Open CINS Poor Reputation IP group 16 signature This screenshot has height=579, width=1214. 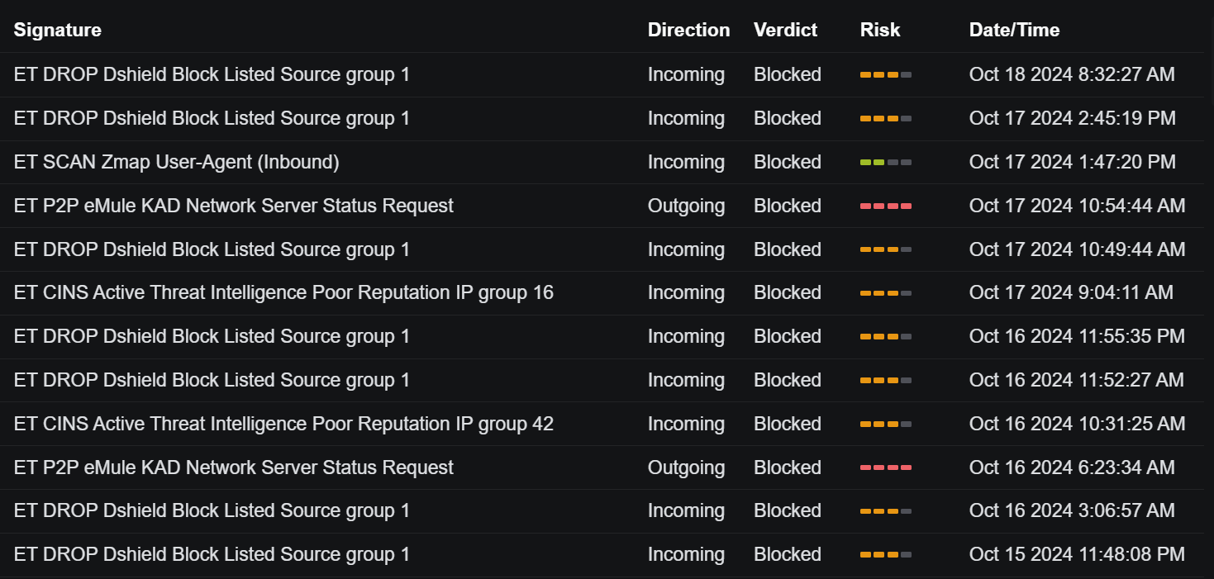[x=283, y=293]
